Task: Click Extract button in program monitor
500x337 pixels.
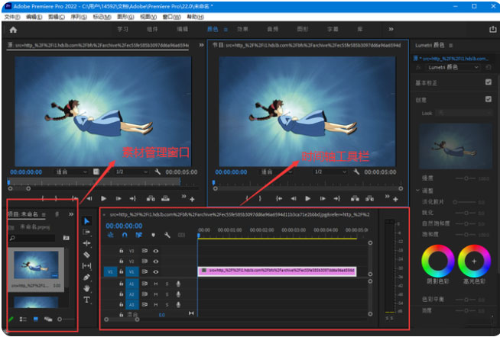Action: 369,198
